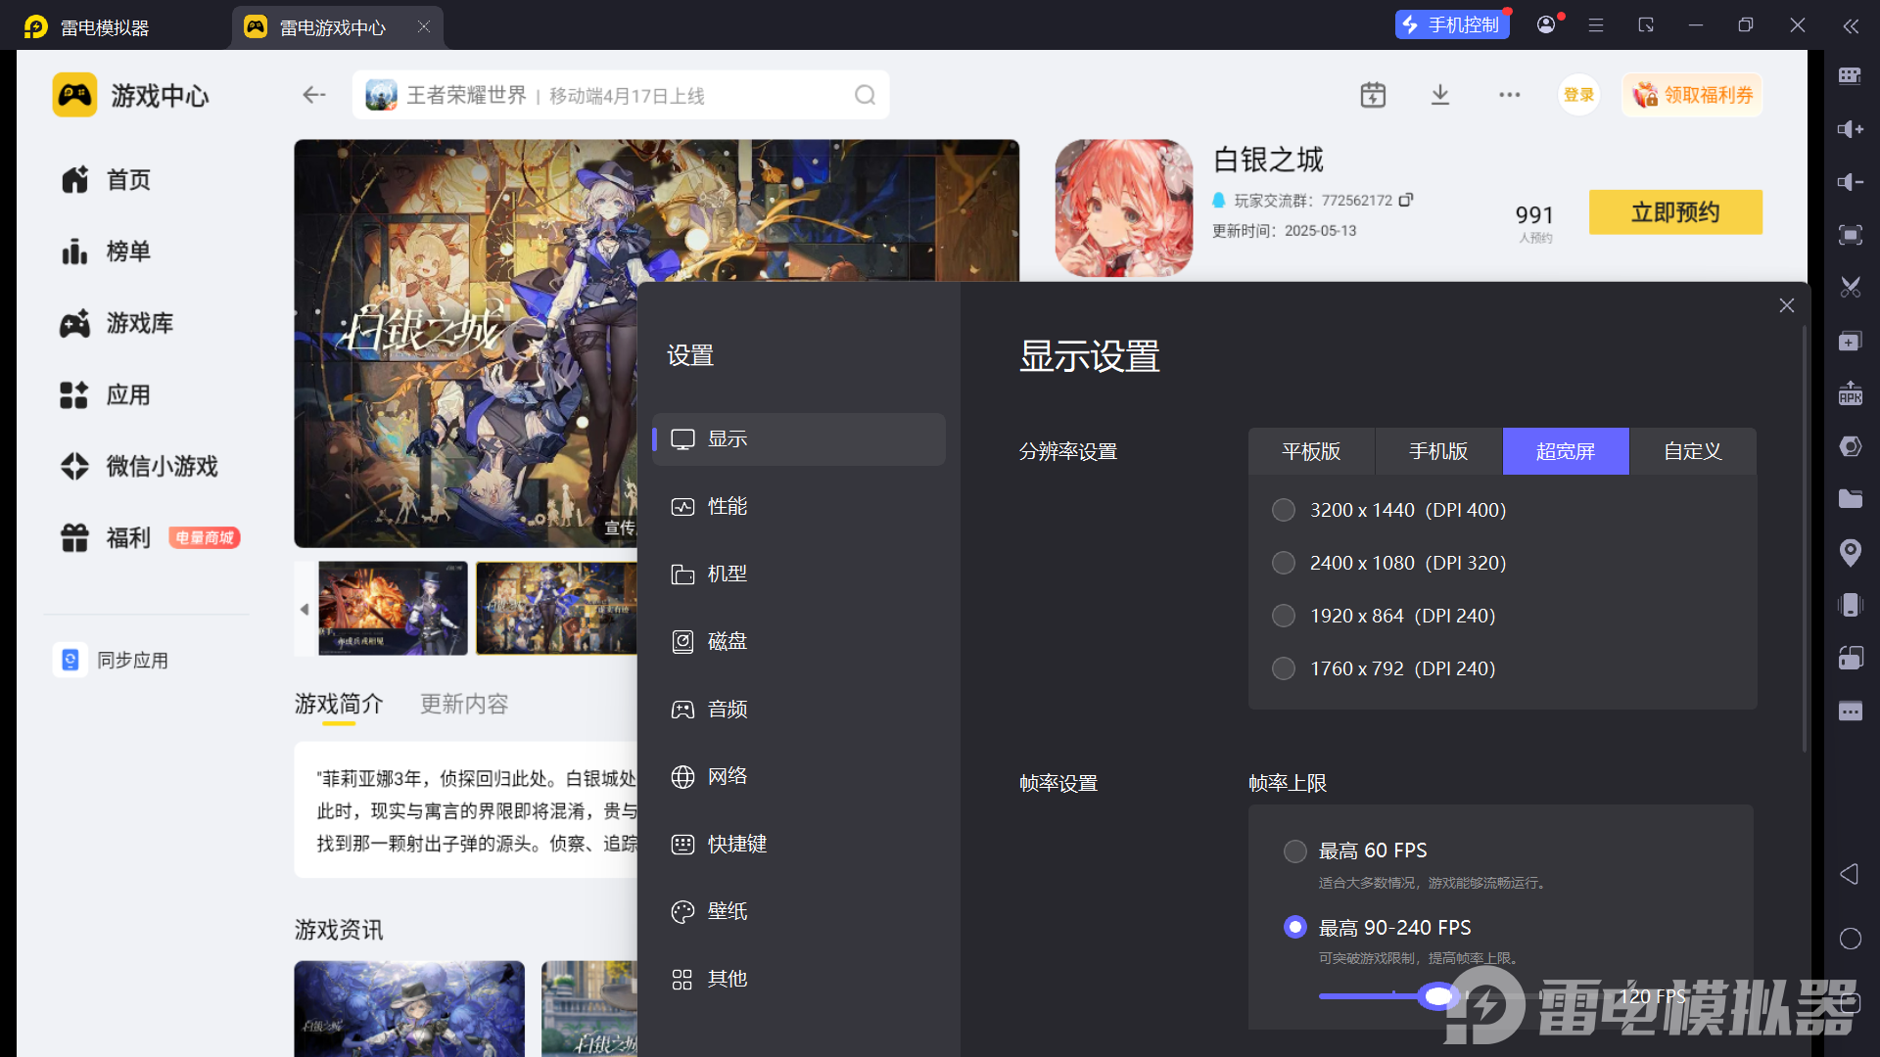Select 3200 x 1440 resolution option

point(1284,510)
